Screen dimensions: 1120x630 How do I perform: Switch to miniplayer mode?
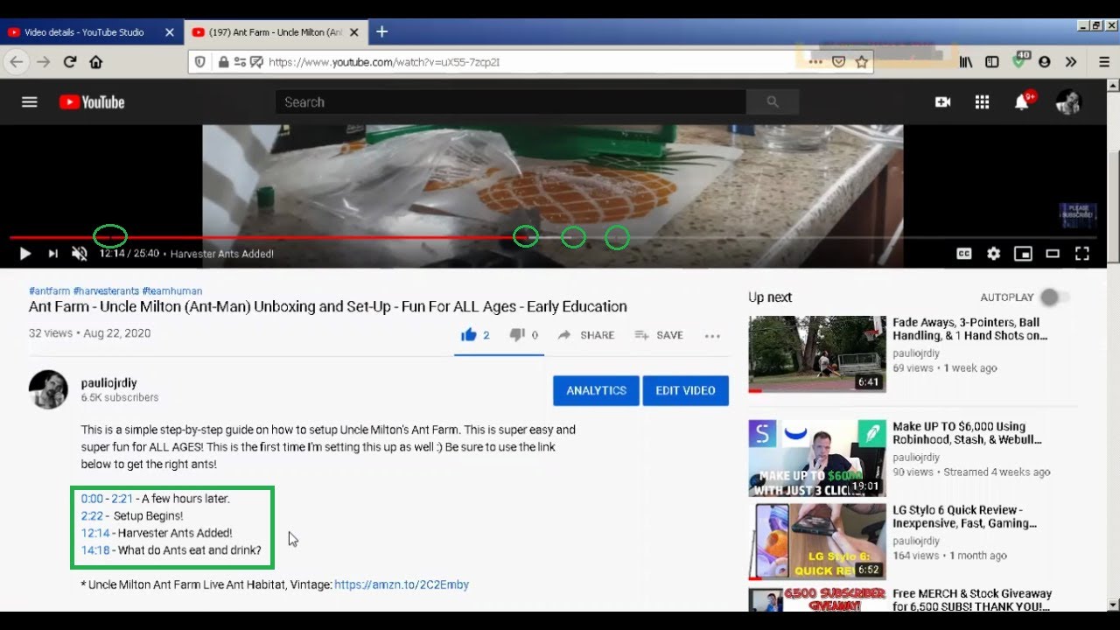1023,254
